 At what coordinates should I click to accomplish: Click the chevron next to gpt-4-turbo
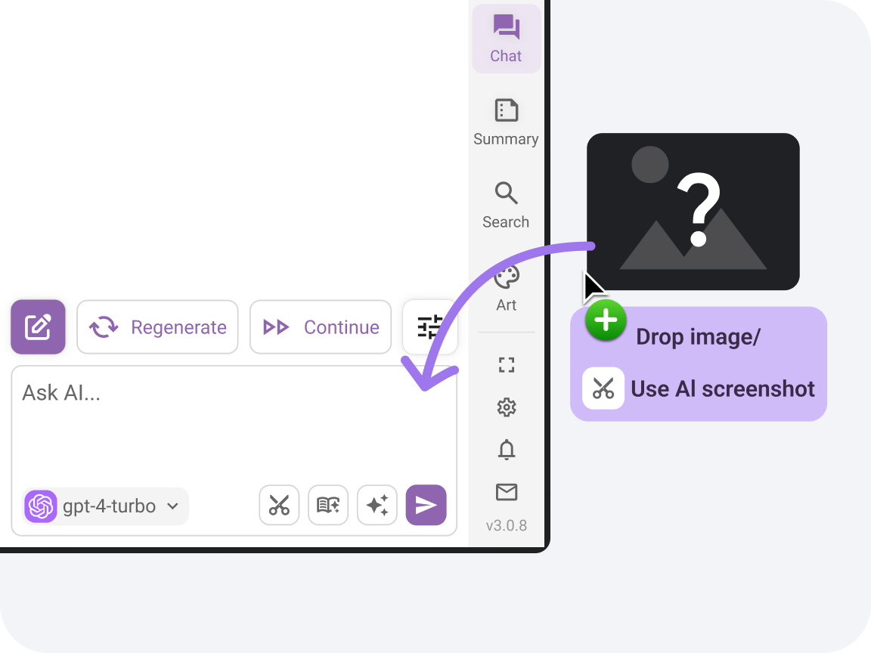tap(172, 506)
